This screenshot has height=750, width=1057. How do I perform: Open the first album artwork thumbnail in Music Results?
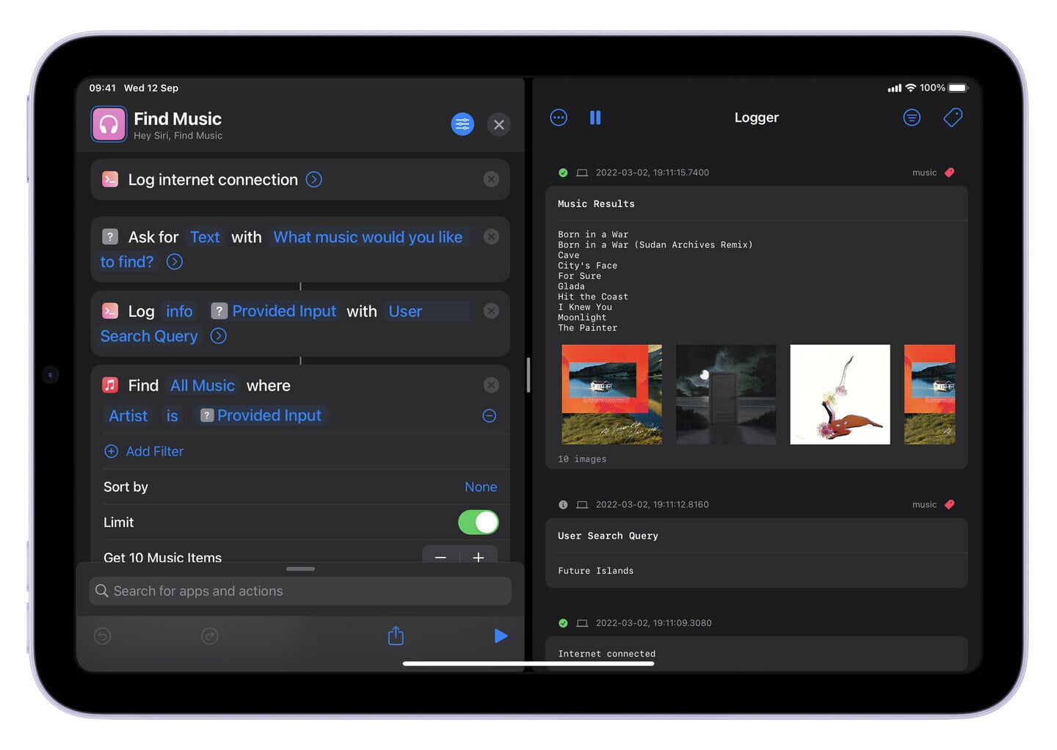611,394
